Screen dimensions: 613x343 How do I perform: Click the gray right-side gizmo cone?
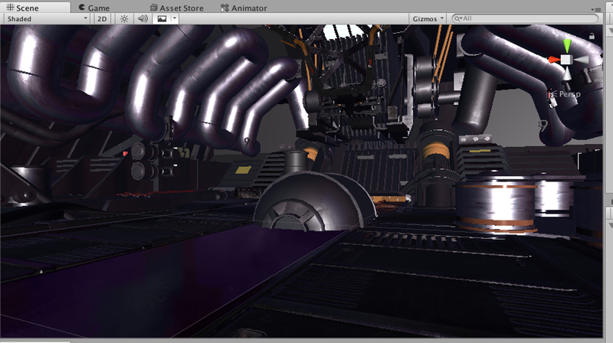click(x=582, y=60)
